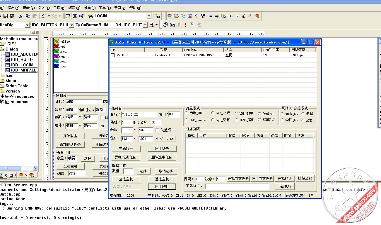This screenshot has height=225, width=381.
Task: Click the 目标 input field with 7.11.3.22
Action: click(139, 114)
